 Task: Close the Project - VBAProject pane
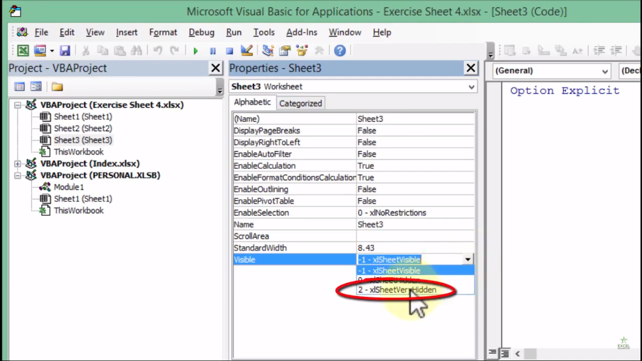[216, 68]
